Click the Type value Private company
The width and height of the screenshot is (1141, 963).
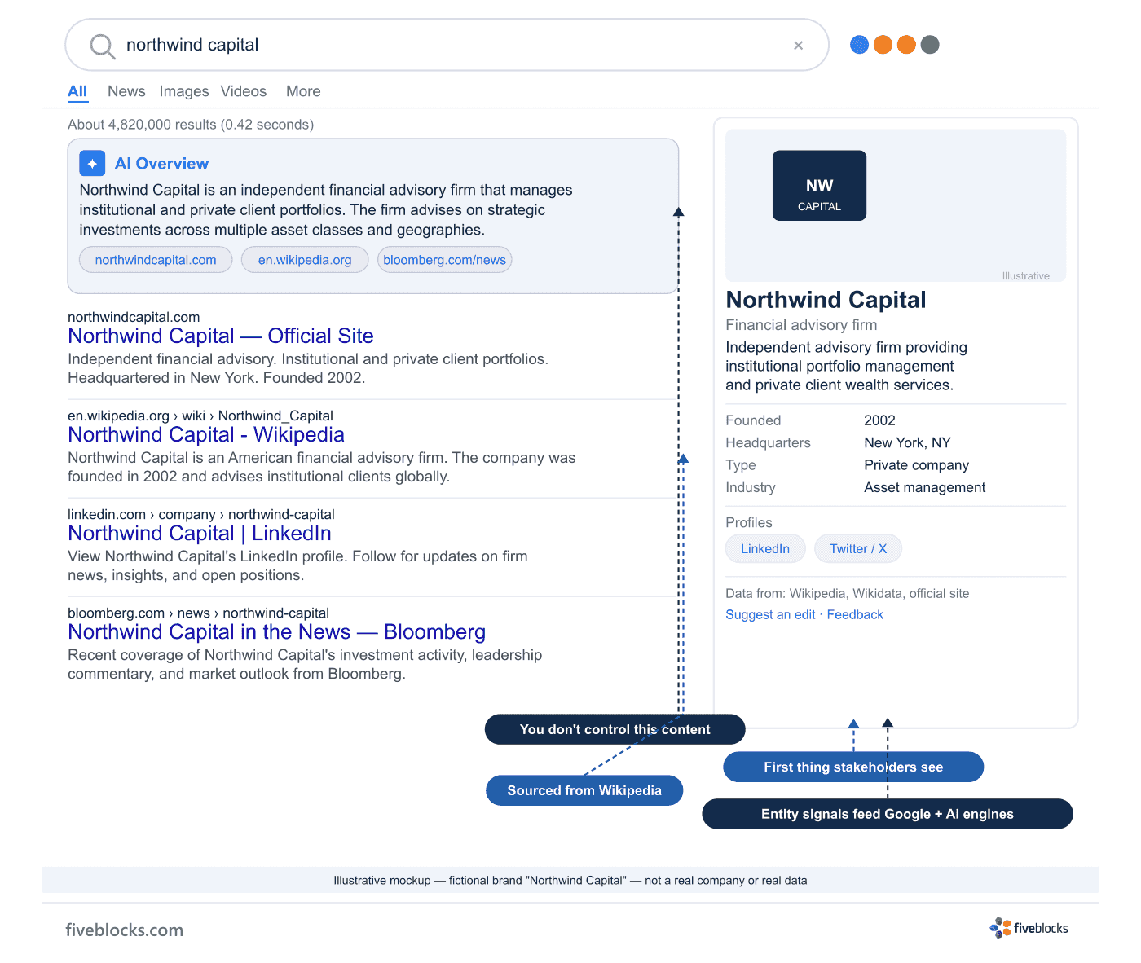click(x=916, y=465)
